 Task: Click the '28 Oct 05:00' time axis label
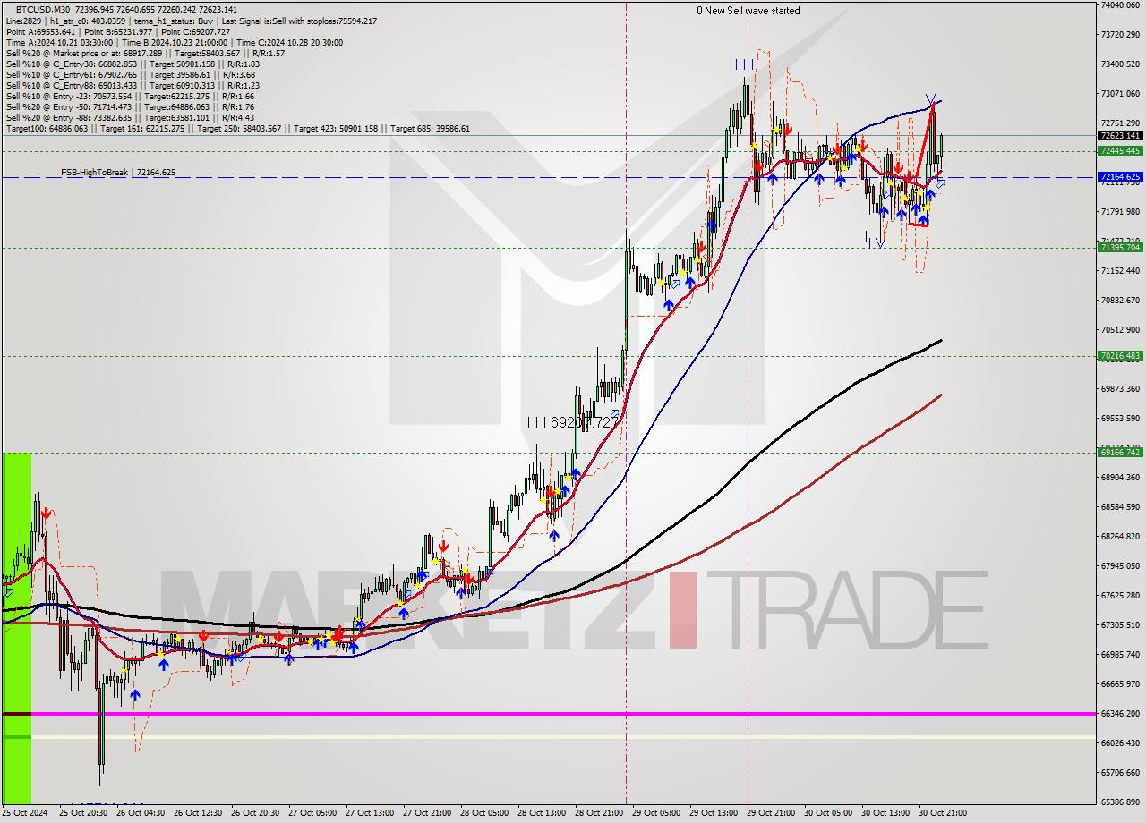(x=484, y=813)
